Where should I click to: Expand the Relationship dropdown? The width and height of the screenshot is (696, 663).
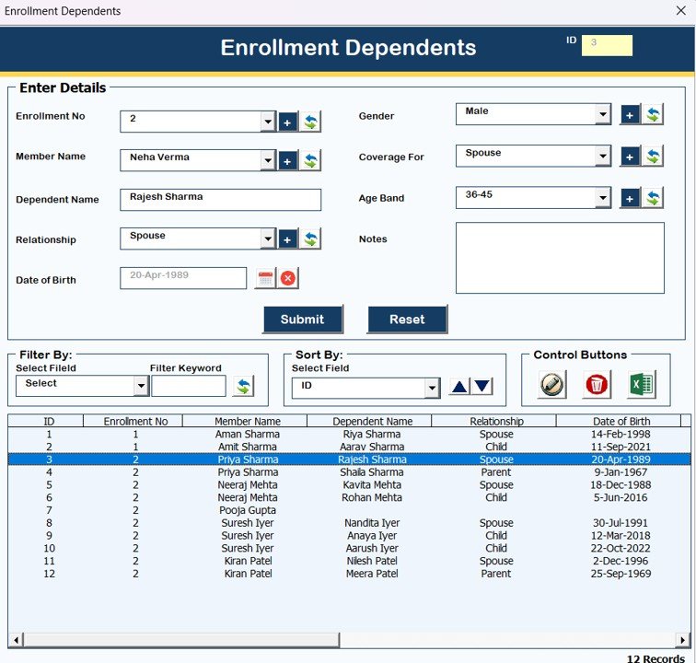[268, 239]
